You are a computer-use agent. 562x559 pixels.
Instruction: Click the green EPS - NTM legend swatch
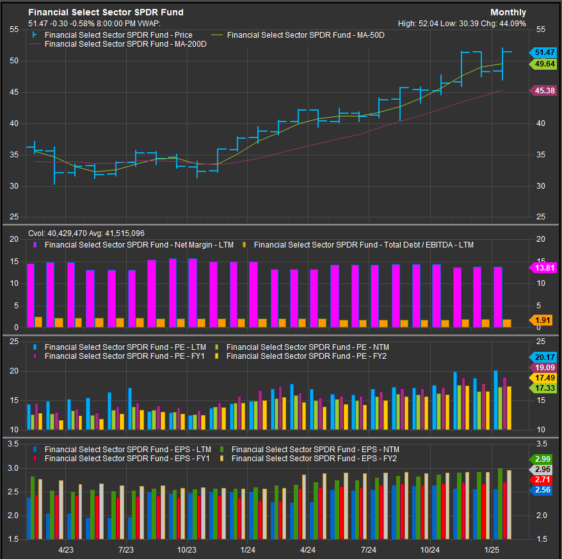222,450
